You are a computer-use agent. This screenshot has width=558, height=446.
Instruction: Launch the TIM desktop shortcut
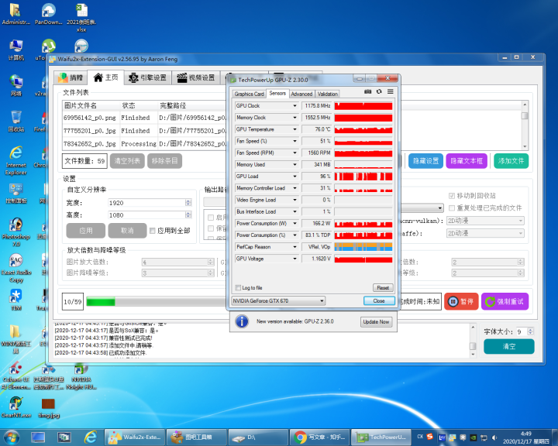pos(16,300)
